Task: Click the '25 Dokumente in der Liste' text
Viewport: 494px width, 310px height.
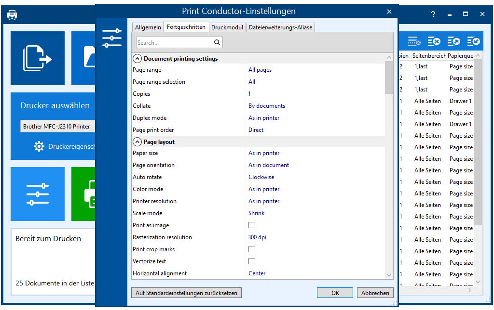Action: pos(55,283)
